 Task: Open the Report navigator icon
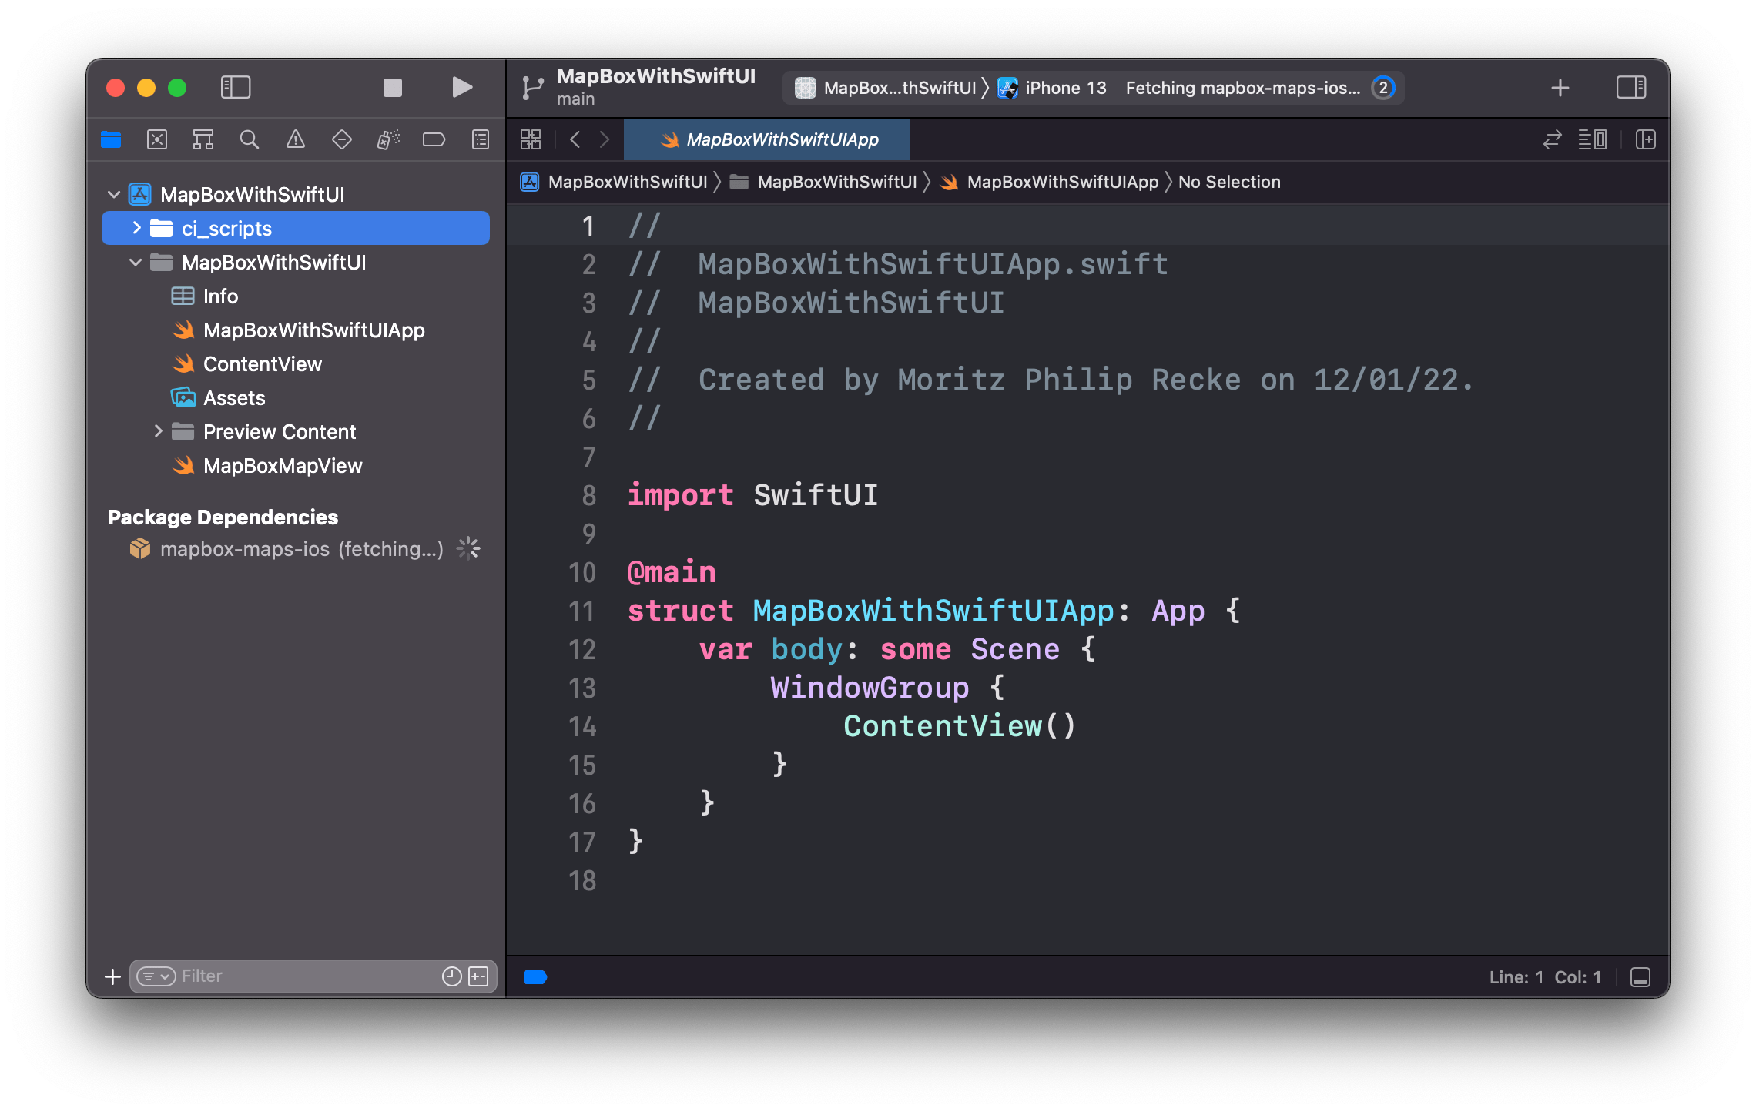pyautogui.click(x=479, y=139)
